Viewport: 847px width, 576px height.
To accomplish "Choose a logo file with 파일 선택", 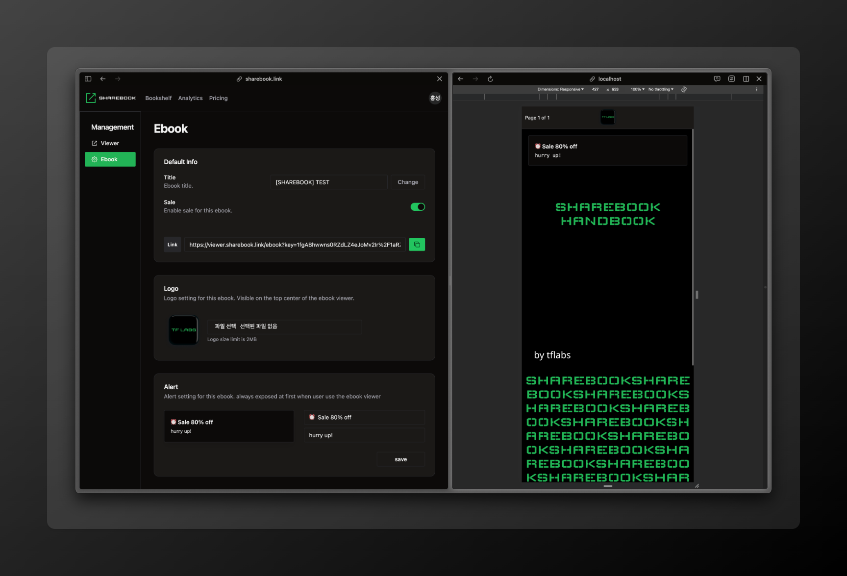I will tap(225, 326).
